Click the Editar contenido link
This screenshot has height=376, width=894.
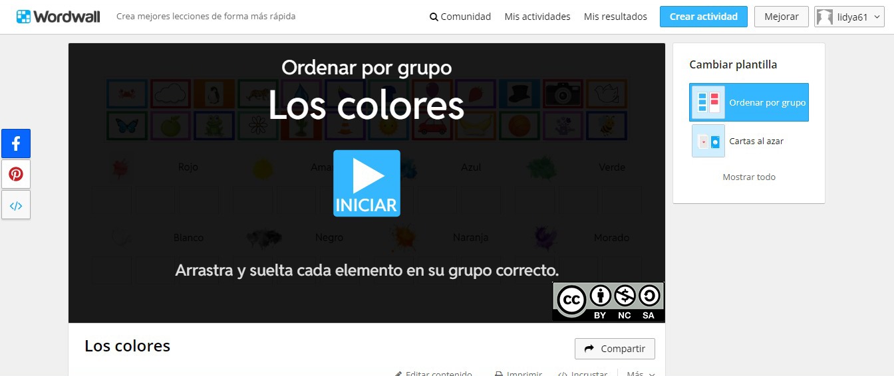[x=434, y=373]
